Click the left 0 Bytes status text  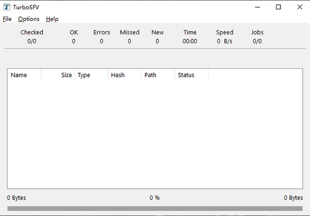tap(16, 198)
